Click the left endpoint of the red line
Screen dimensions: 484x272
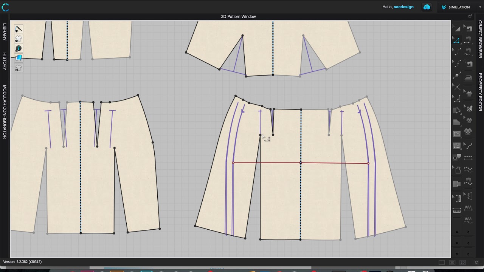coord(233,163)
